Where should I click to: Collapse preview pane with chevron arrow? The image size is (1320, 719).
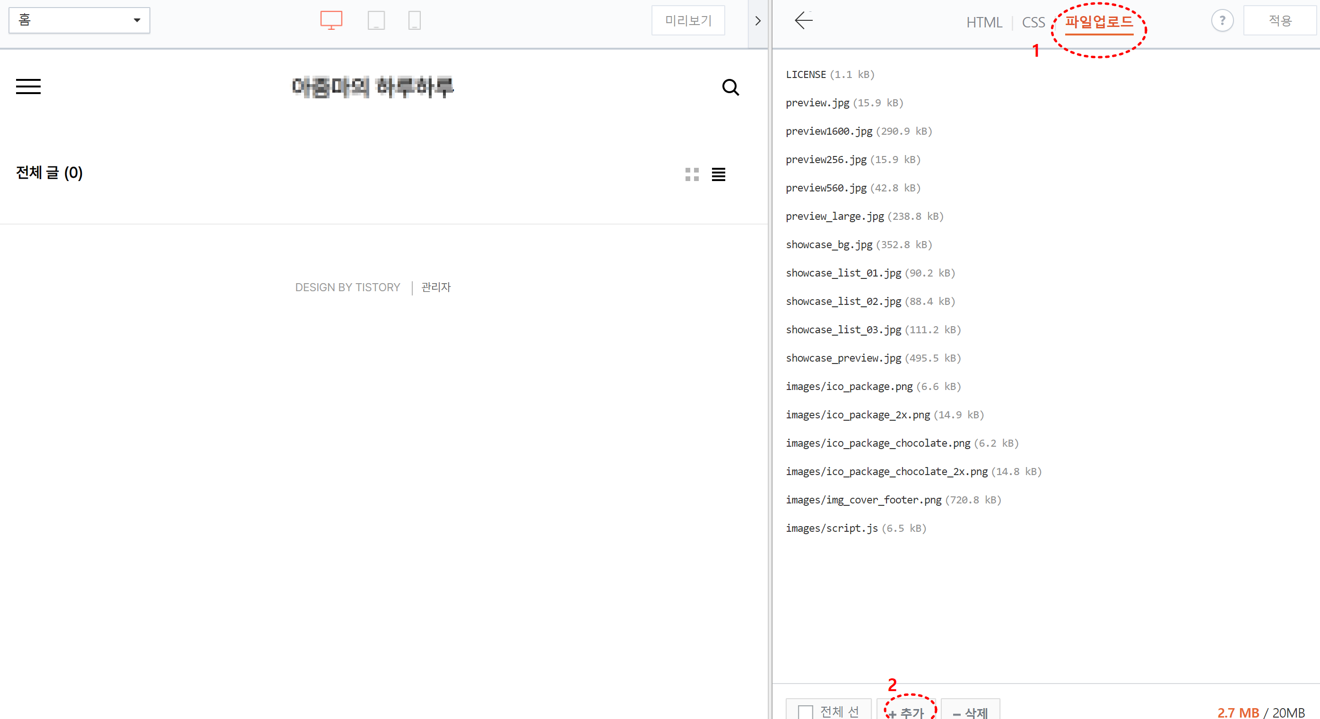tap(758, 22)
